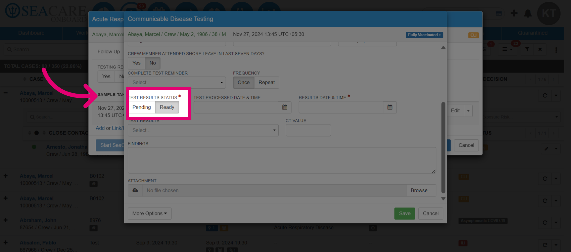Click the Add link in background dialog

[x=100, y=128]
